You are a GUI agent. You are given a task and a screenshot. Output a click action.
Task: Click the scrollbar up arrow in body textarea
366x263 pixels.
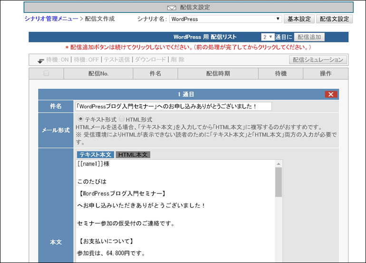point(279,164)
